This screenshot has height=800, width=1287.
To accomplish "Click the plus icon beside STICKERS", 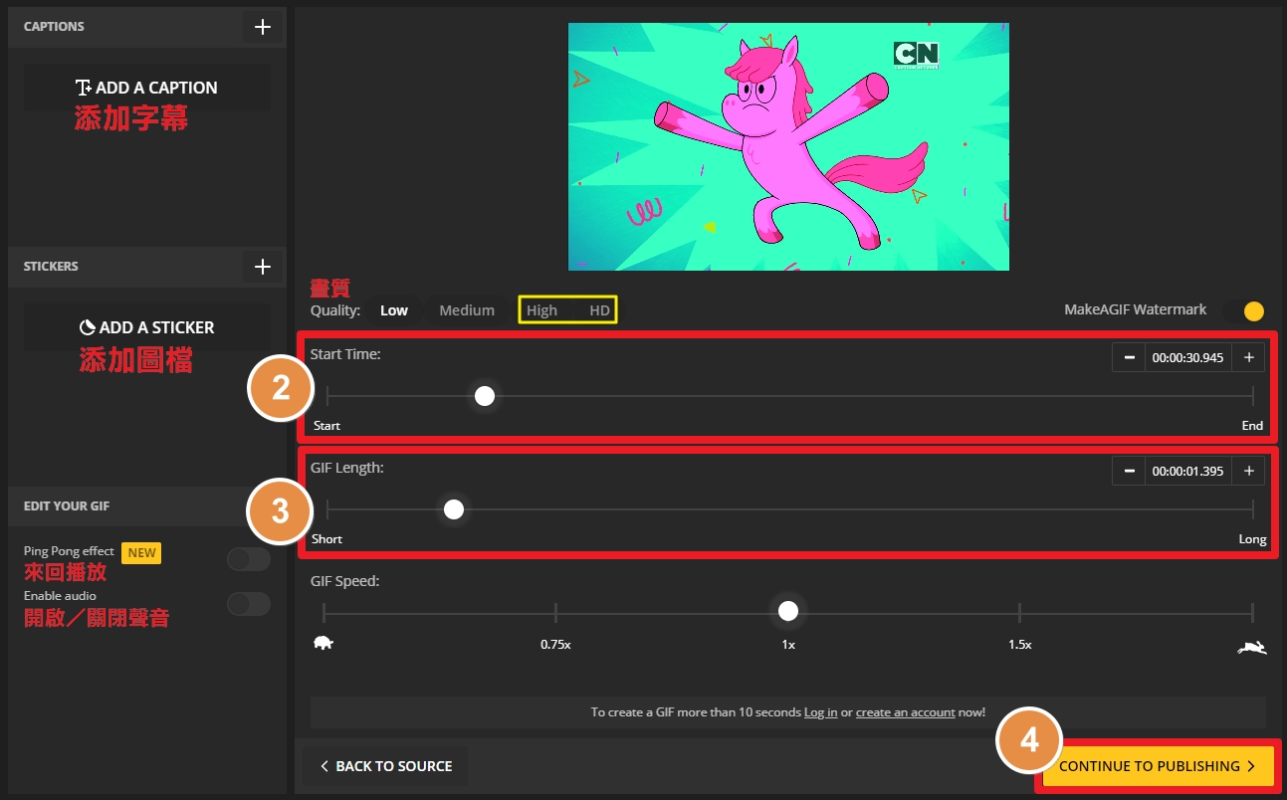I will (263, 267).
